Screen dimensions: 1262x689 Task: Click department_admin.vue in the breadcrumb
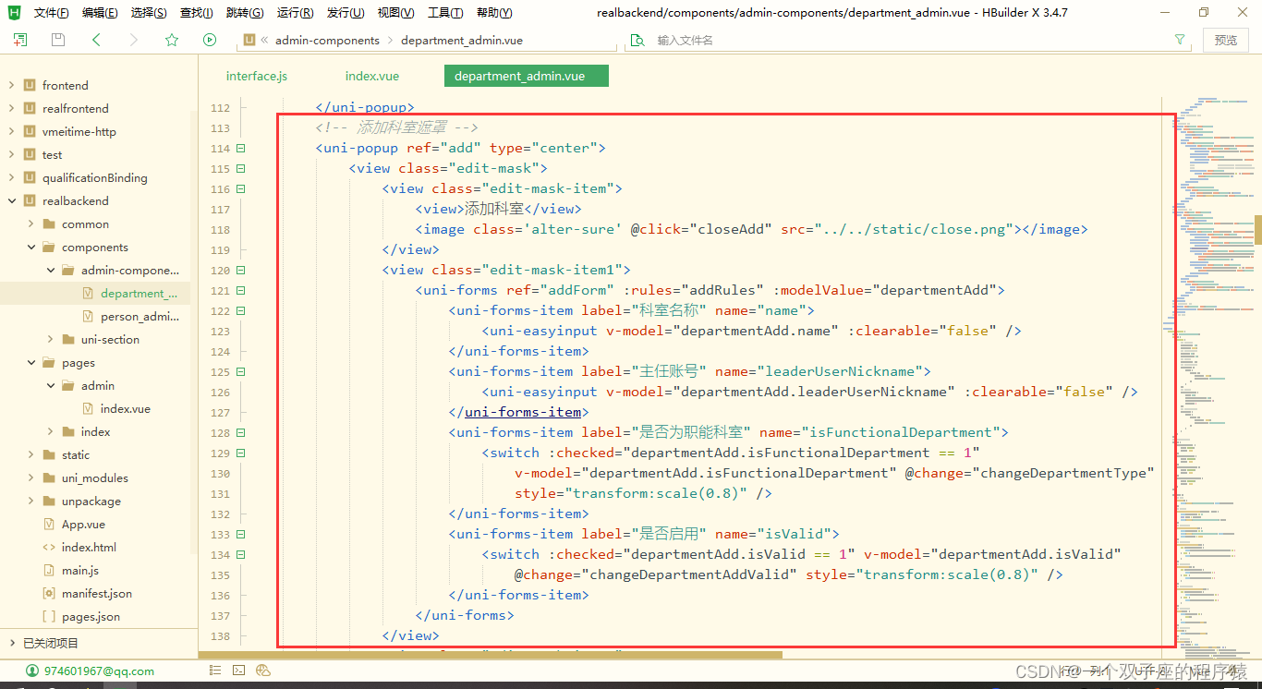point(462,41)
